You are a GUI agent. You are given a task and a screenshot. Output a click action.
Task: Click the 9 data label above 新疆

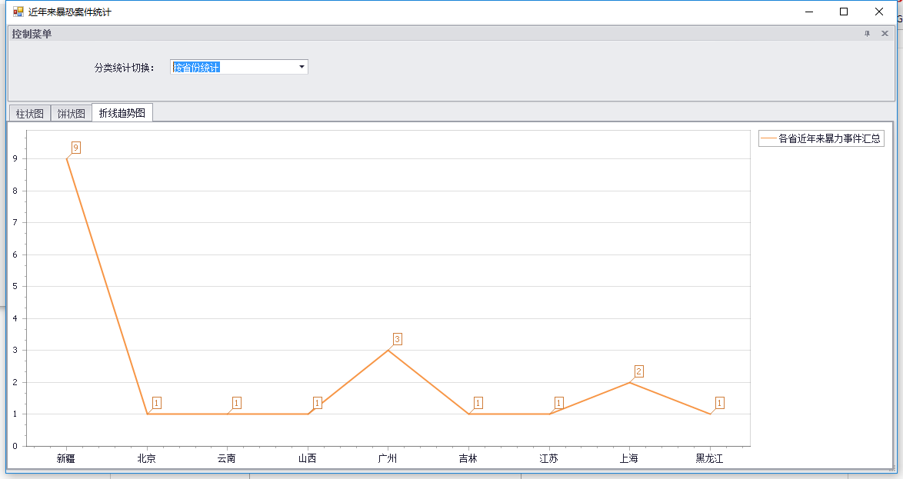click(x=75, y=148)
